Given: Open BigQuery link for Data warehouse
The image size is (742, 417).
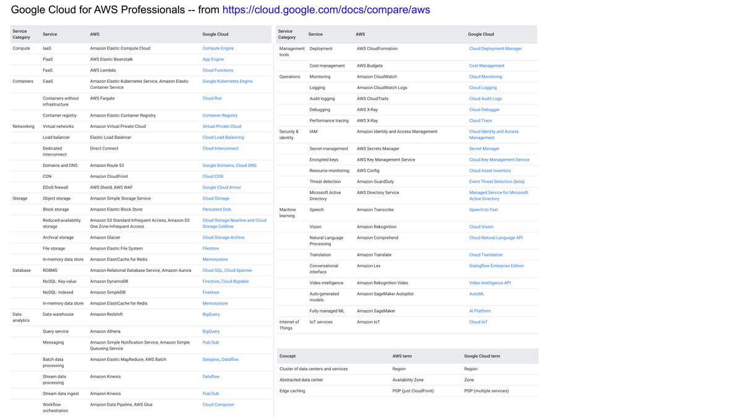Looking at the screenshot, I should [211, 314].
